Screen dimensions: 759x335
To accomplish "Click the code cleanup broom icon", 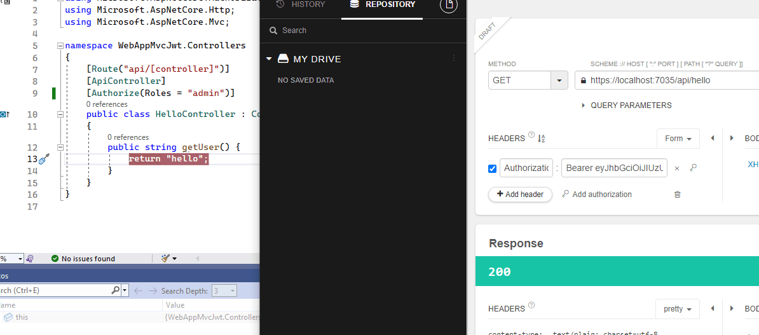I will (x=165, y=259).
